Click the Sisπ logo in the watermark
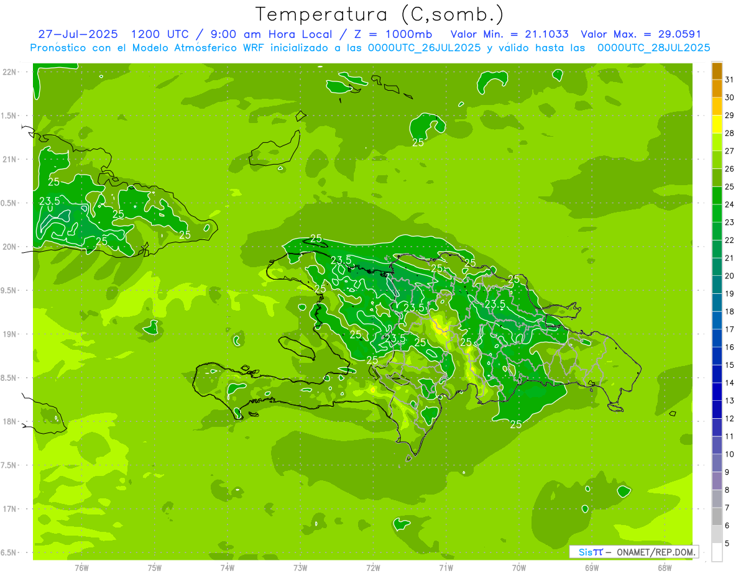 [590, 552]
